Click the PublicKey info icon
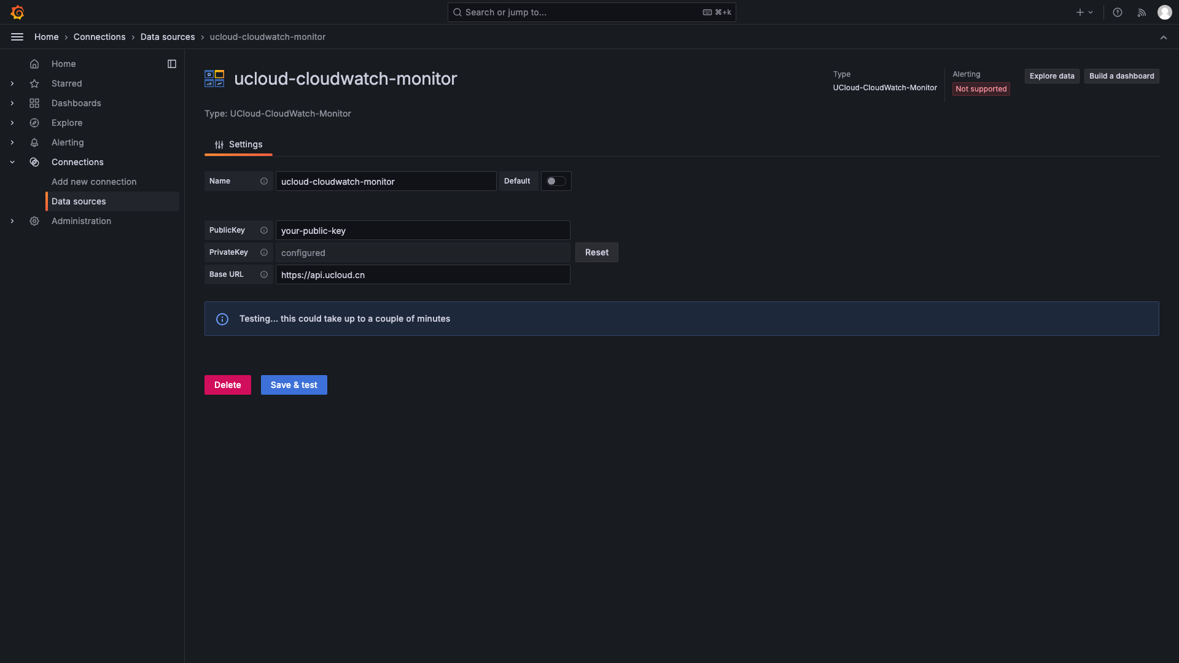This screenshot has width=1179, height=663. tap(264, 230)
